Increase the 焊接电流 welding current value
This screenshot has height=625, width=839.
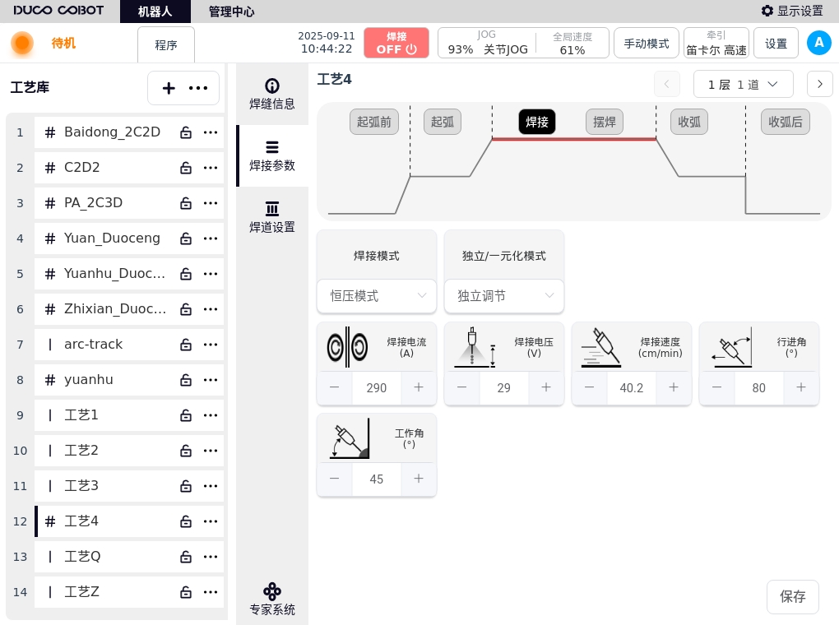pos(419,387)
